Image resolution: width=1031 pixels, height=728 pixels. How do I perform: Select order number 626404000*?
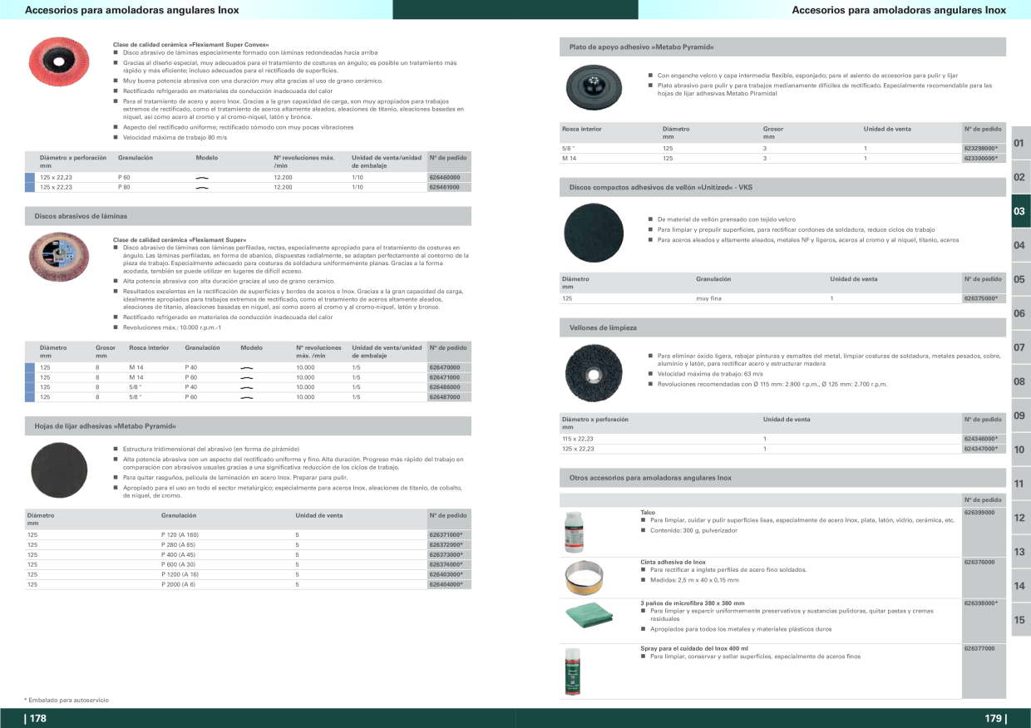pos(446,584)
